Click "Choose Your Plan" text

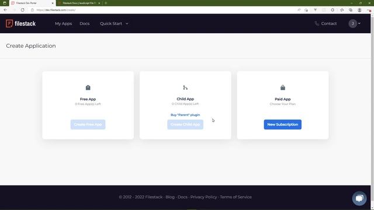(x=283, y=104)
